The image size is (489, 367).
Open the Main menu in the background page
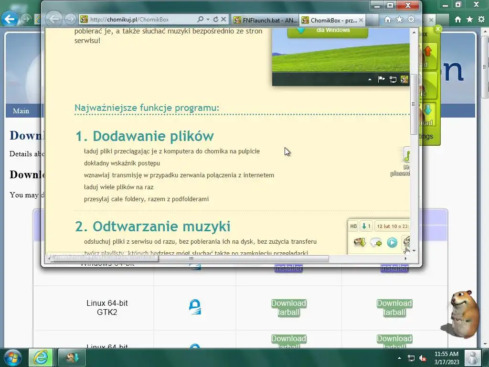[x=21, y=111]
